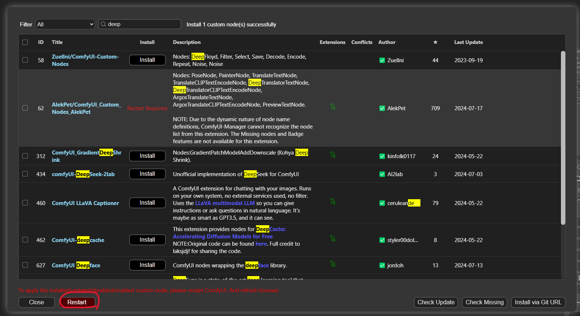Click the star rating column header
This screenshot has width=580, height=316.
click(435, 42)
